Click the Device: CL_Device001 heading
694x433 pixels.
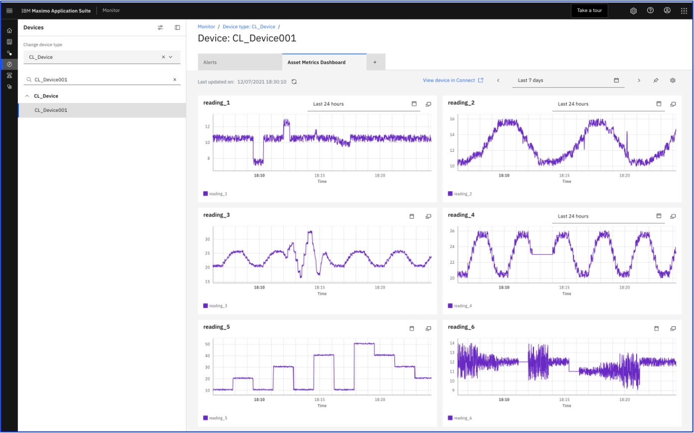tap(247, 38)
